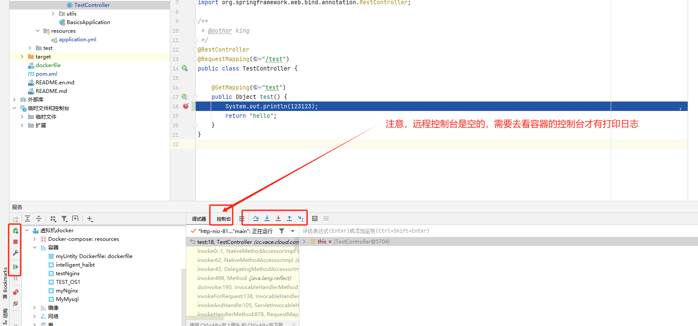This screenshot has height=326, width=698.
Task: Click the Rerun debug icon in Services
Action: [15, 231]
